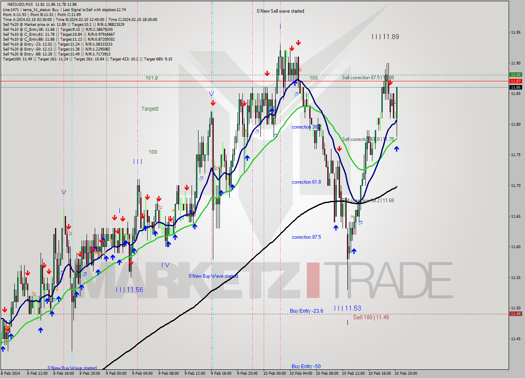The image size is (525, 378).
Task: Click the '| | | 11.56' wave label
Action: [129, 290]
